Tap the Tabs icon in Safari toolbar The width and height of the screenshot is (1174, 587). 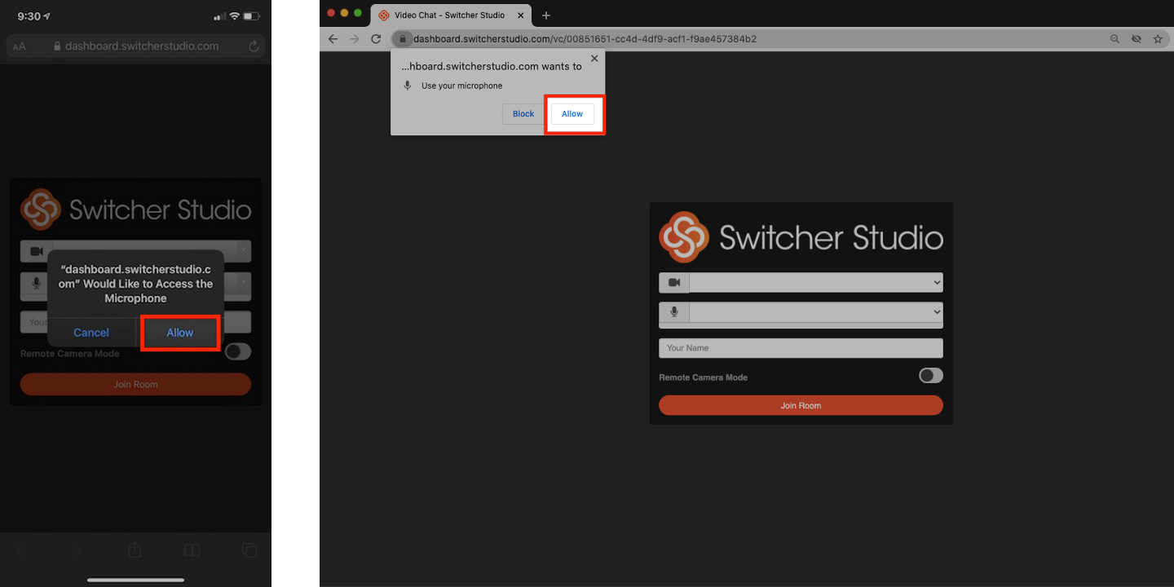(249, 550)
